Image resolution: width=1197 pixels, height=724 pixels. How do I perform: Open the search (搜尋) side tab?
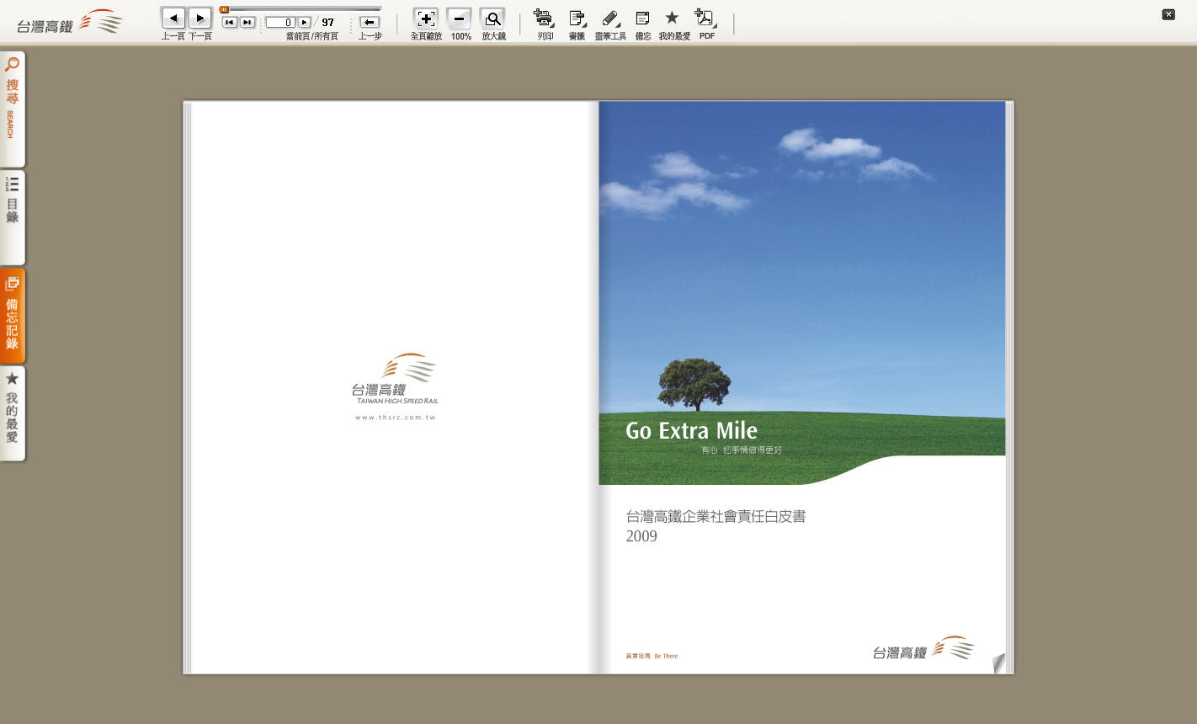coord(13,109)
